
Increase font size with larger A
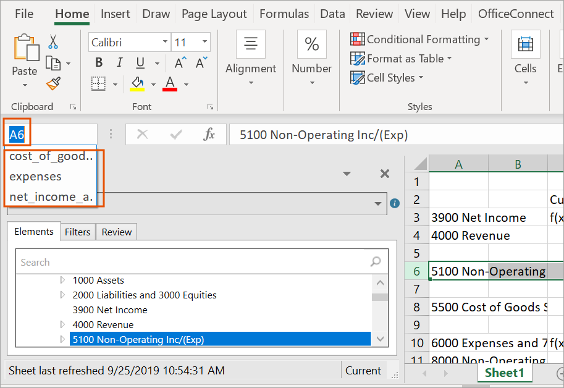click(x=180, y=62)
